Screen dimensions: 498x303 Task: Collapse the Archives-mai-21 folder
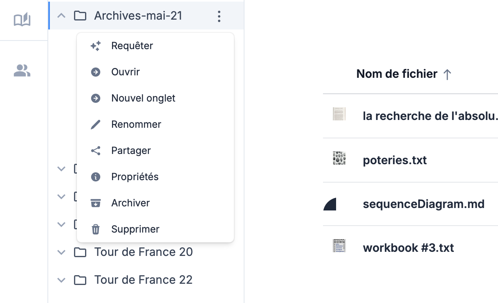[61, 16]
